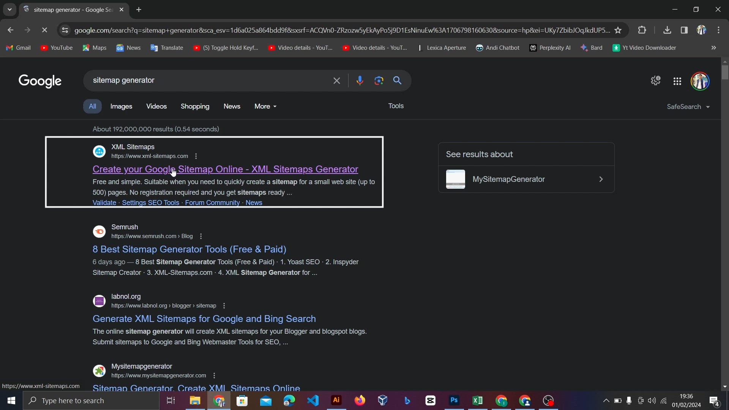
Task: Open the search Tools options
Action: coord(396,106)
